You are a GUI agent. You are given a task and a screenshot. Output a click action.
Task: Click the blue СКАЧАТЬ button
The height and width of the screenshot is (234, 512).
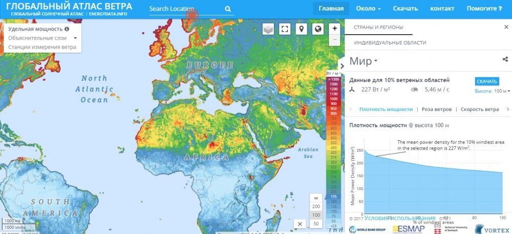click(x=487, y=81)
